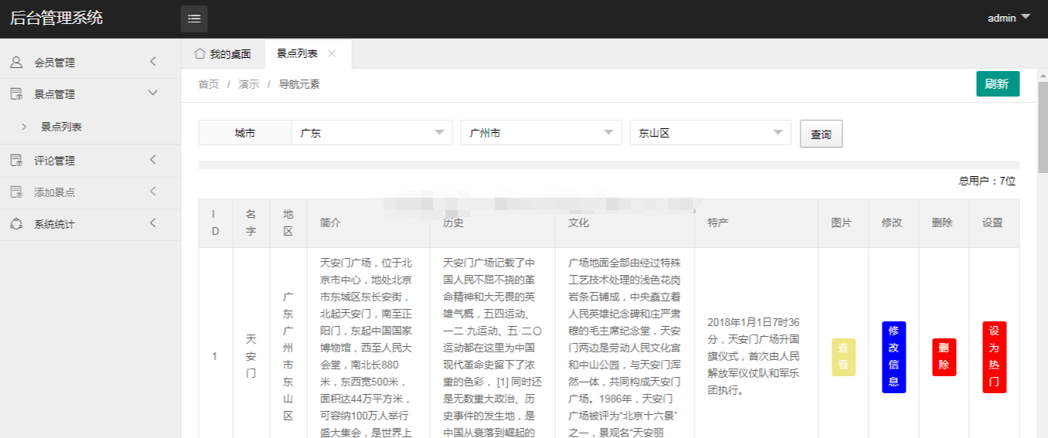Open the 广州市 city dropdown
This screenshot has height=438, width=1048.
click(541, 132)
